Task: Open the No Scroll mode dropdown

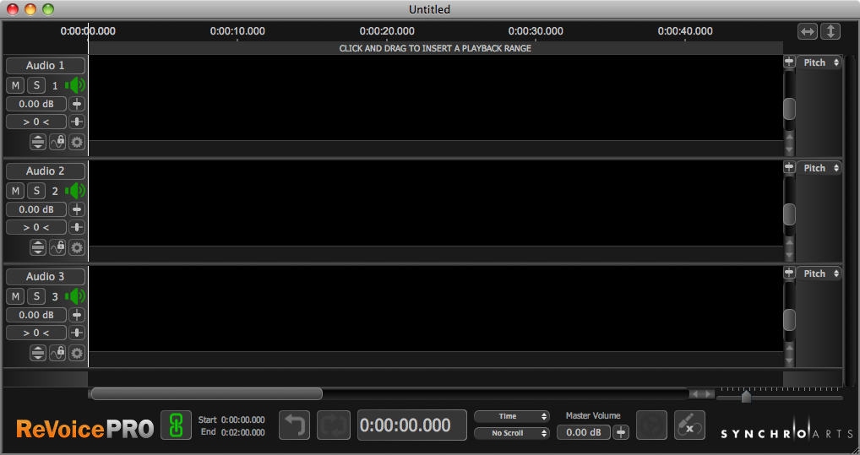Action: [x=512, y=433]
